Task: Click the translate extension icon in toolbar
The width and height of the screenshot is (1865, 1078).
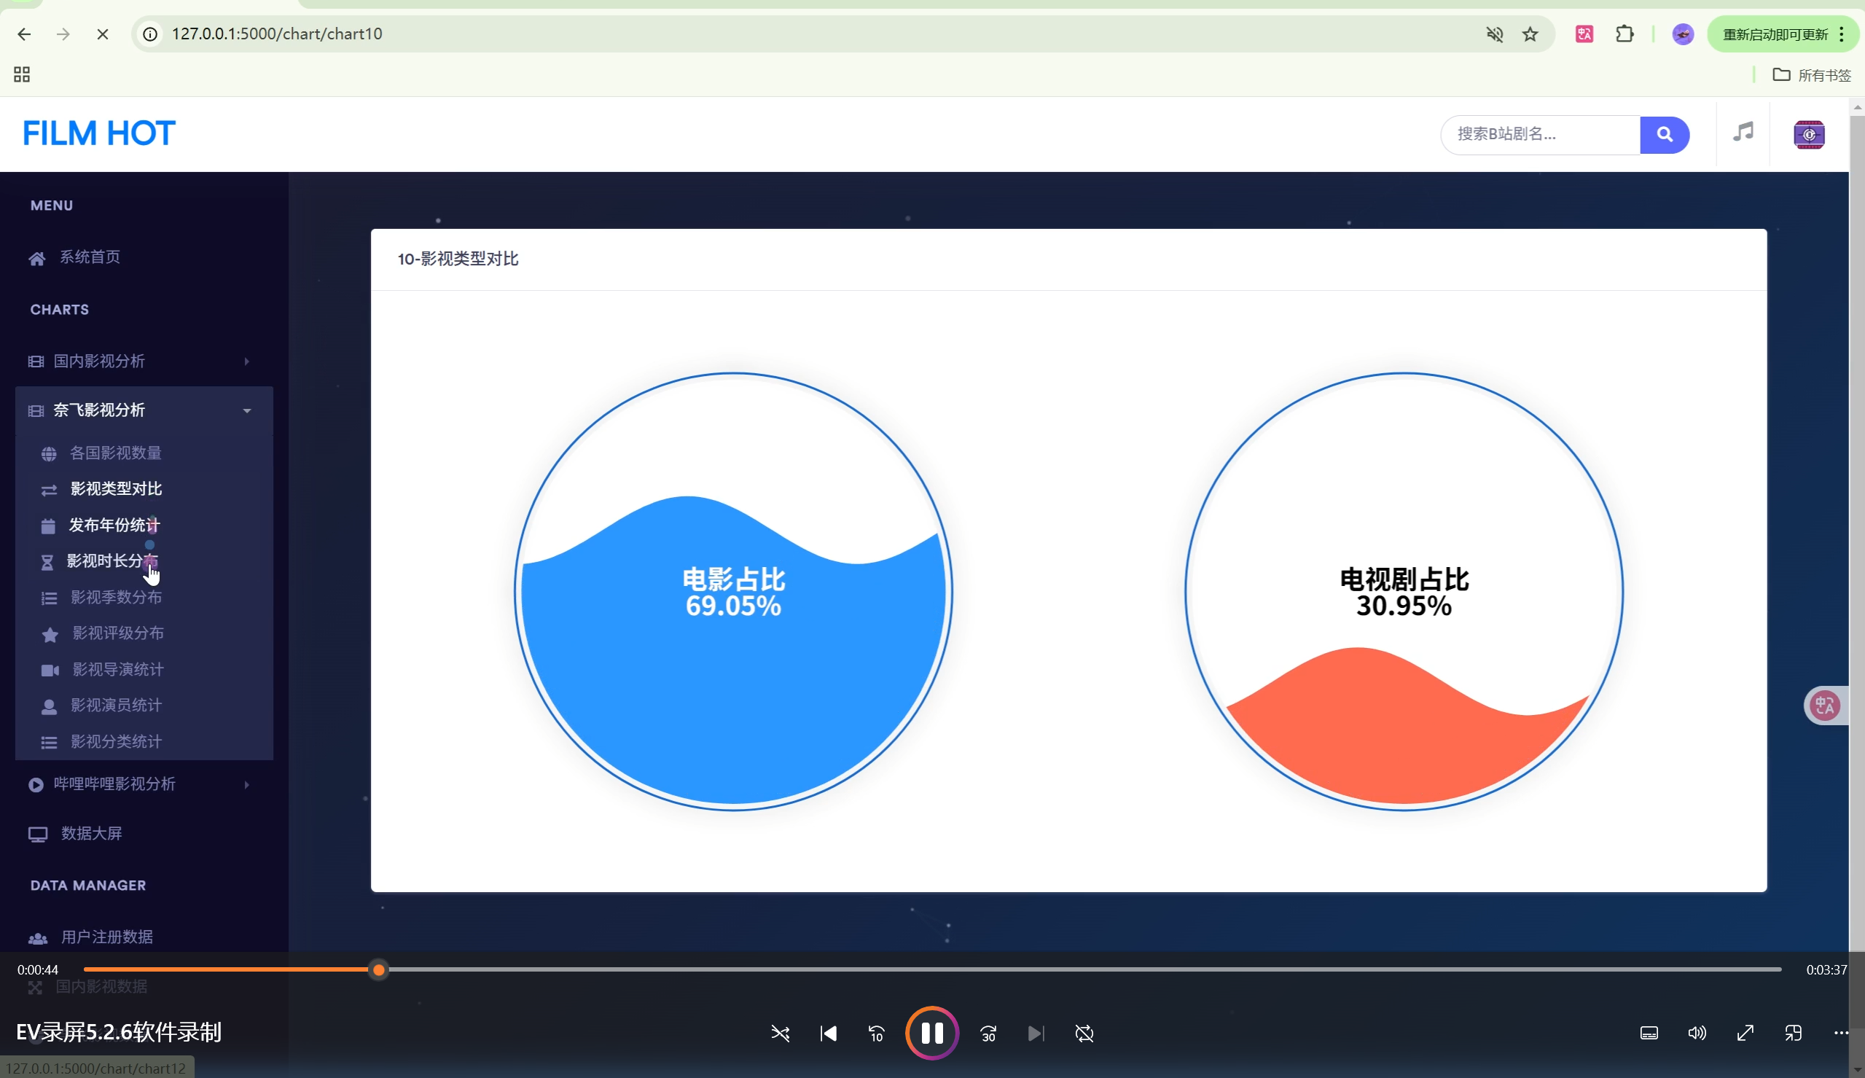Action: click(1584, 34)
